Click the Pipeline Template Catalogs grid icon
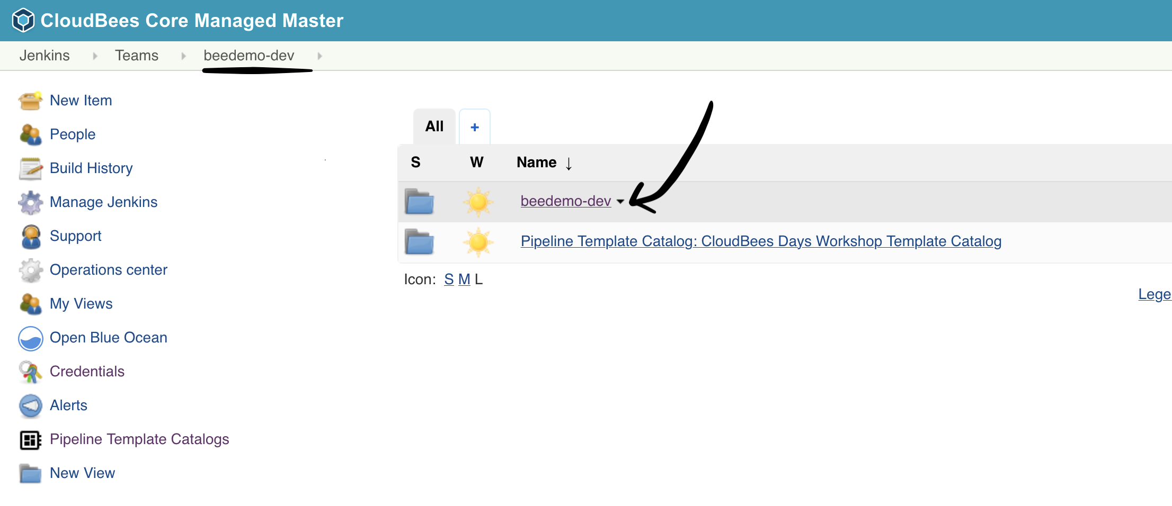The image size is (1172, 506). coord(30,440)
